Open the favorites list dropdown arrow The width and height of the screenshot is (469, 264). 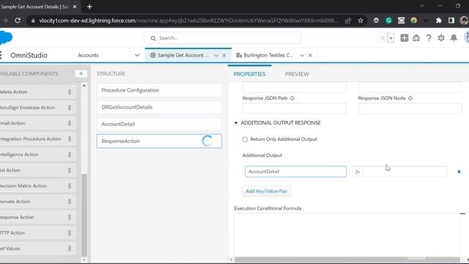point(391,38)
